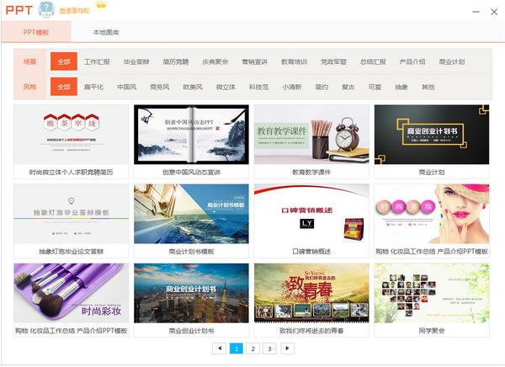Open the woman's face cosmetics template thumbnail

pyautogui.click(x=432, y=214)
